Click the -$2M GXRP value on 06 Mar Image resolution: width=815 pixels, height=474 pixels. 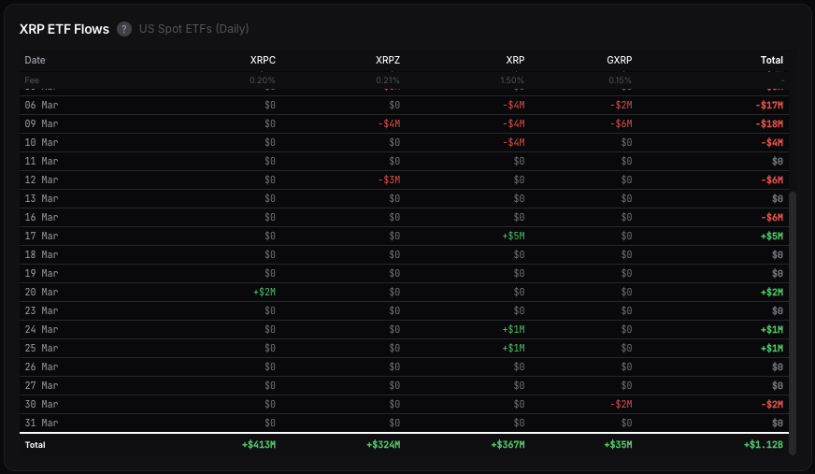622,105
